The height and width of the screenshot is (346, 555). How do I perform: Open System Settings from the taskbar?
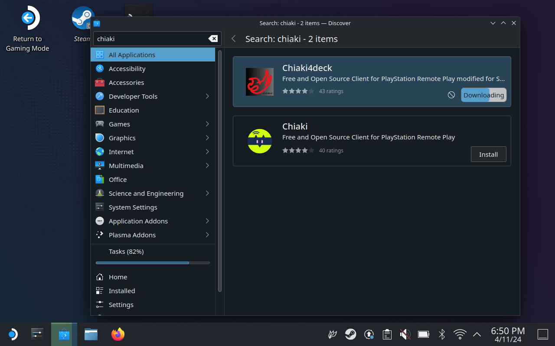coord(38,334)
